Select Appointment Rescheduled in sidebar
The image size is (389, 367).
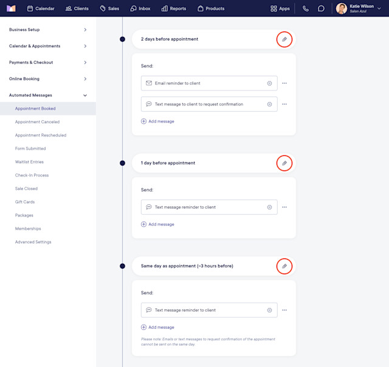[41, 135]
